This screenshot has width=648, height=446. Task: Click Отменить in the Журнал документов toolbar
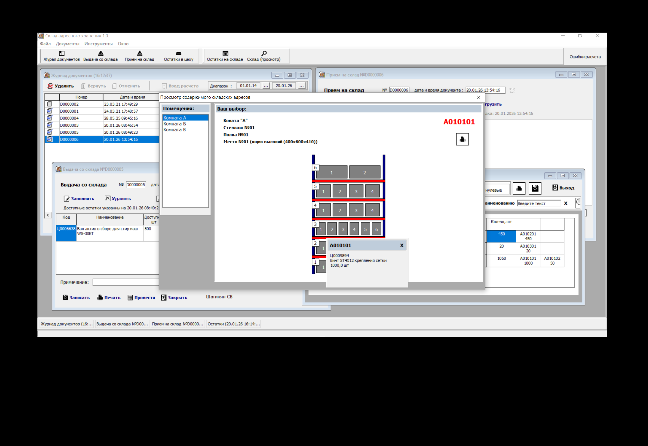(x=126, y=86)
